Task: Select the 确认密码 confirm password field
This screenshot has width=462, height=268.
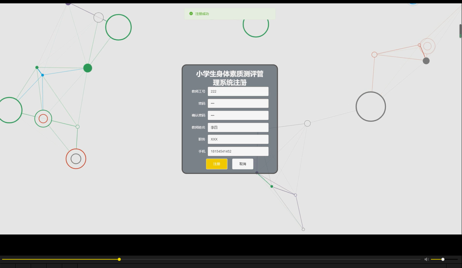Action: point(238,115)
